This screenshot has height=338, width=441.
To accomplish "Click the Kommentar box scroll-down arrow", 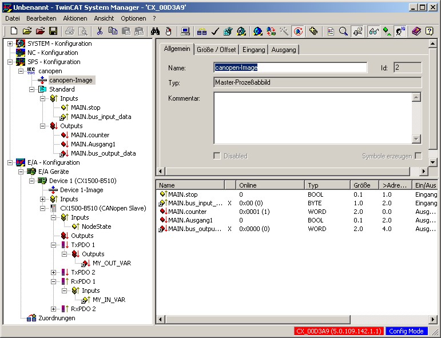I will coord(416,139).
